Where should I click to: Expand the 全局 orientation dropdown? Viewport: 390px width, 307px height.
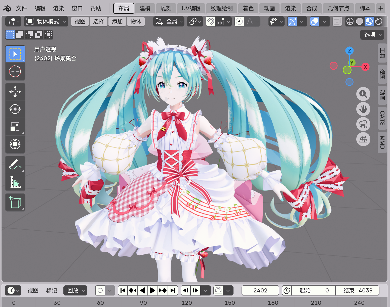coord(169,22)
